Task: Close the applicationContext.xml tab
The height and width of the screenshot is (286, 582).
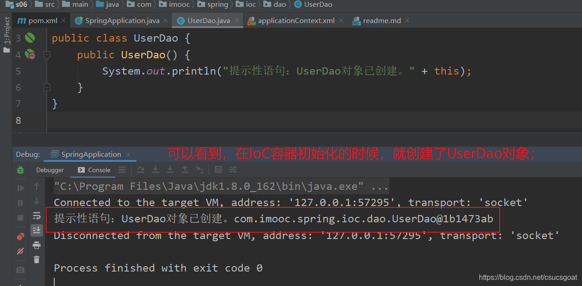Action: pyautogui.click(x=341, y=20)
